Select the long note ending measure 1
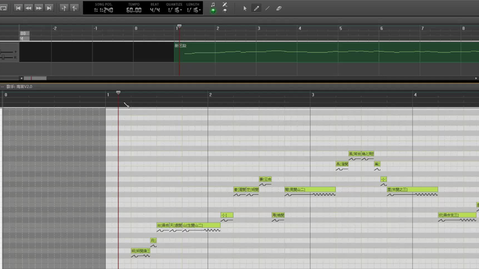Image resolution: width=479 pixels, height=269 pixels. tap(202, 225)
